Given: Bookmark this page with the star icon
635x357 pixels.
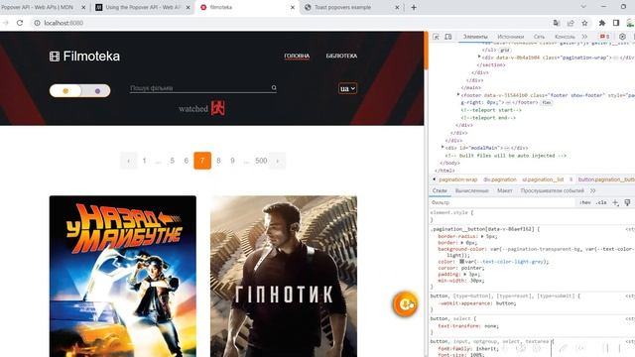Looking at the screenshot, I should (584, 23).
